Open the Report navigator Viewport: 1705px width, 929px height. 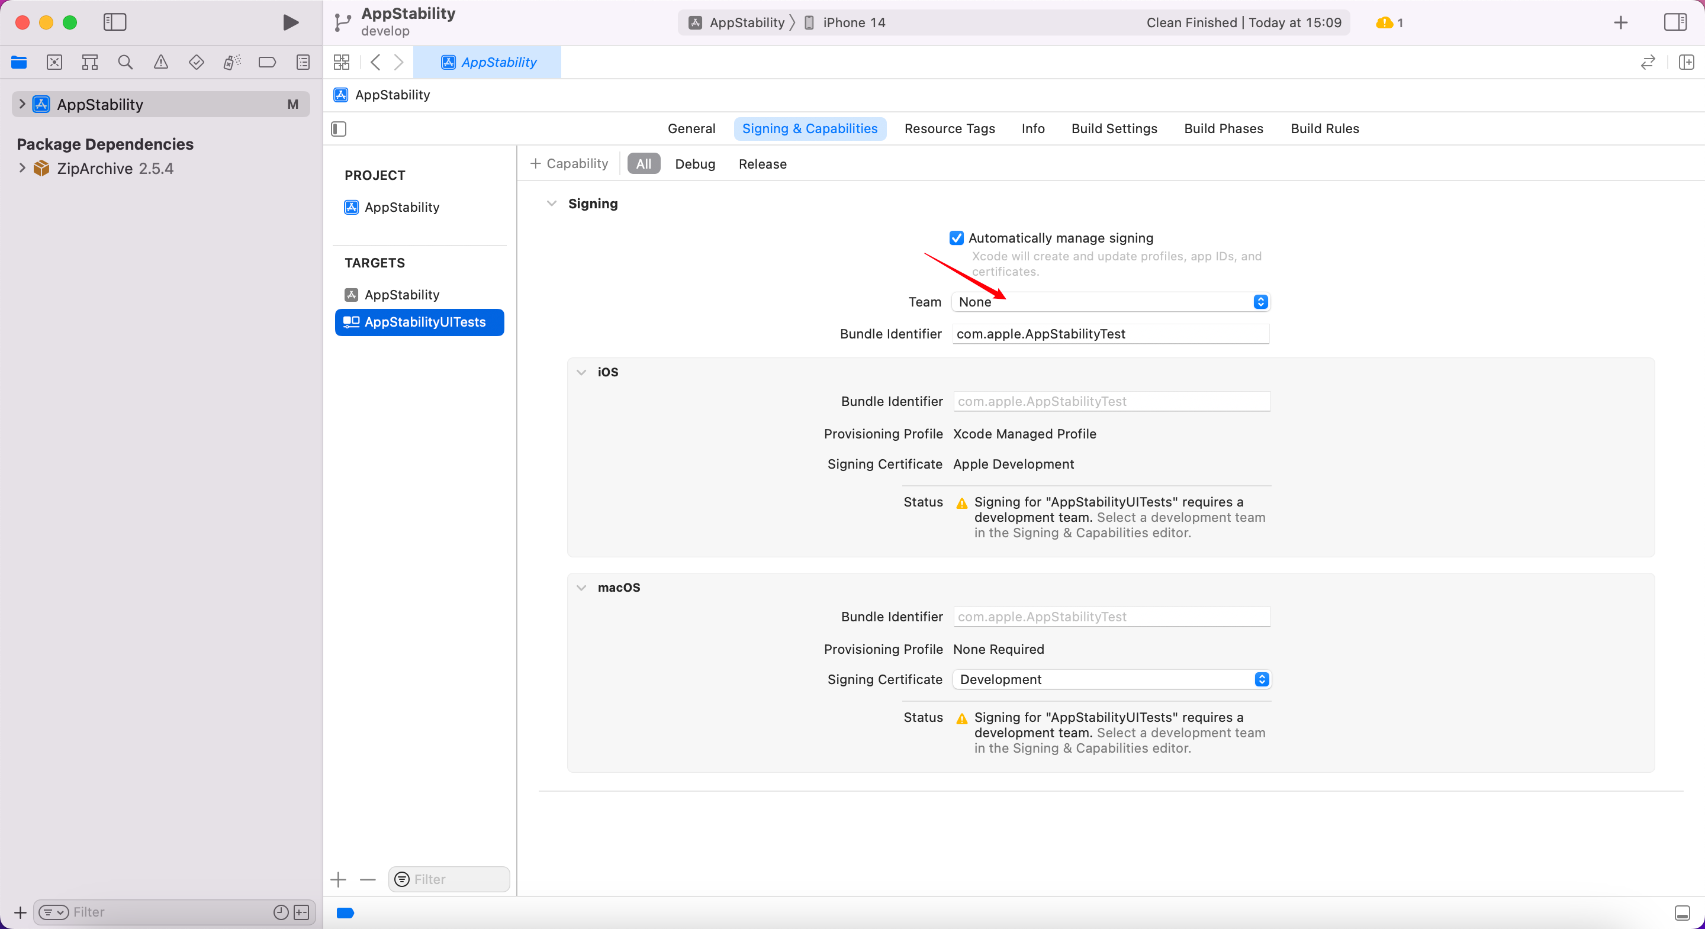point(303,62)
